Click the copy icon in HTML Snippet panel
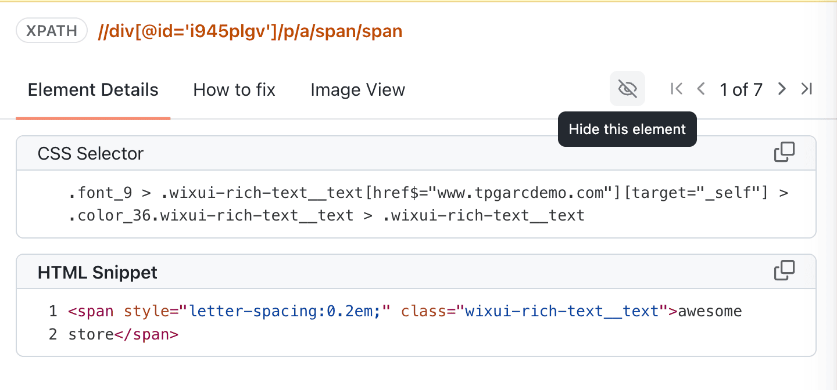Viewport: 837px width, 390px height. tap(785, 270)
